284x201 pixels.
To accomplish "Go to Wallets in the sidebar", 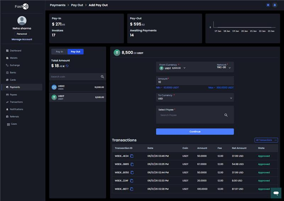I will (x=13, y=58).
